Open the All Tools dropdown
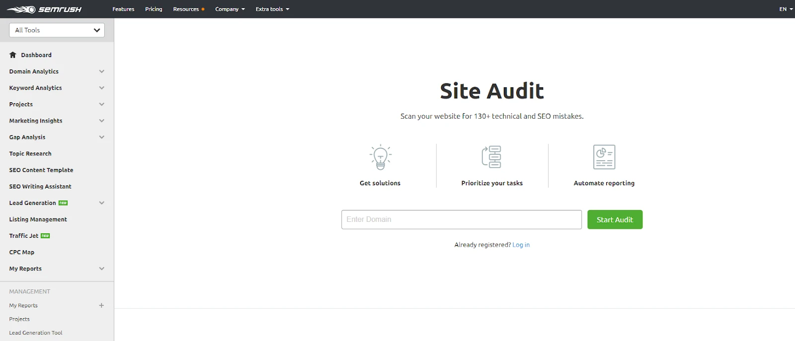 57,30
